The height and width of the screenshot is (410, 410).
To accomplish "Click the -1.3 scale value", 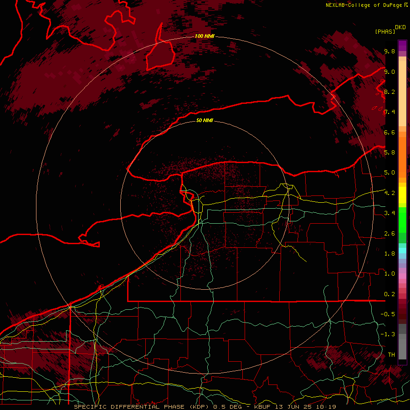I will [388, 334].
